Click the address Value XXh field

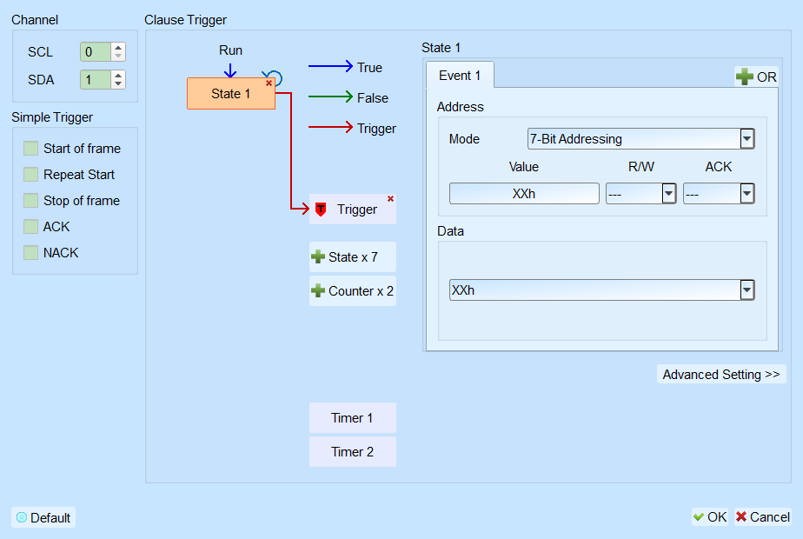coord(524,194)
